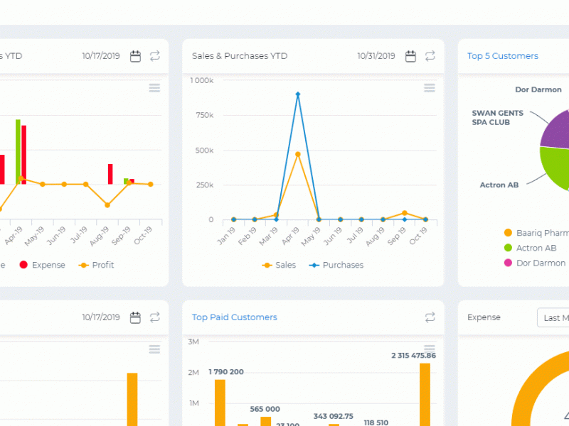The height and width of the screenshot is (426, 569).
Task: Open the Expense period dropdown
Action: [x=553, y=317]
